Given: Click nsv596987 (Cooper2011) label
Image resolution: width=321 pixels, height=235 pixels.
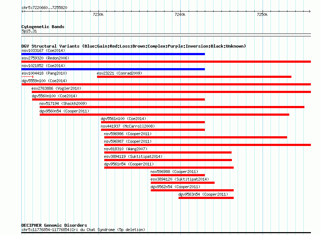Looking at the screenshot, I should tap(128, 141).
